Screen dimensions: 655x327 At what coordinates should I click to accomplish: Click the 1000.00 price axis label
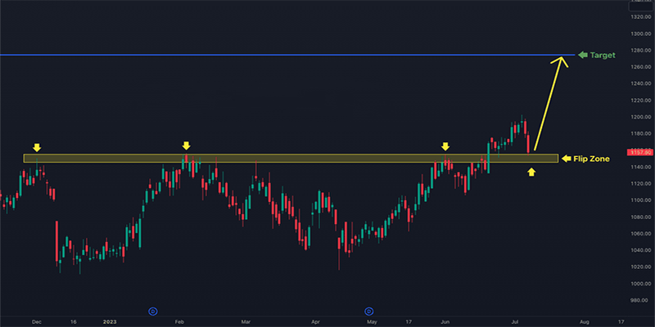[639, 284]
